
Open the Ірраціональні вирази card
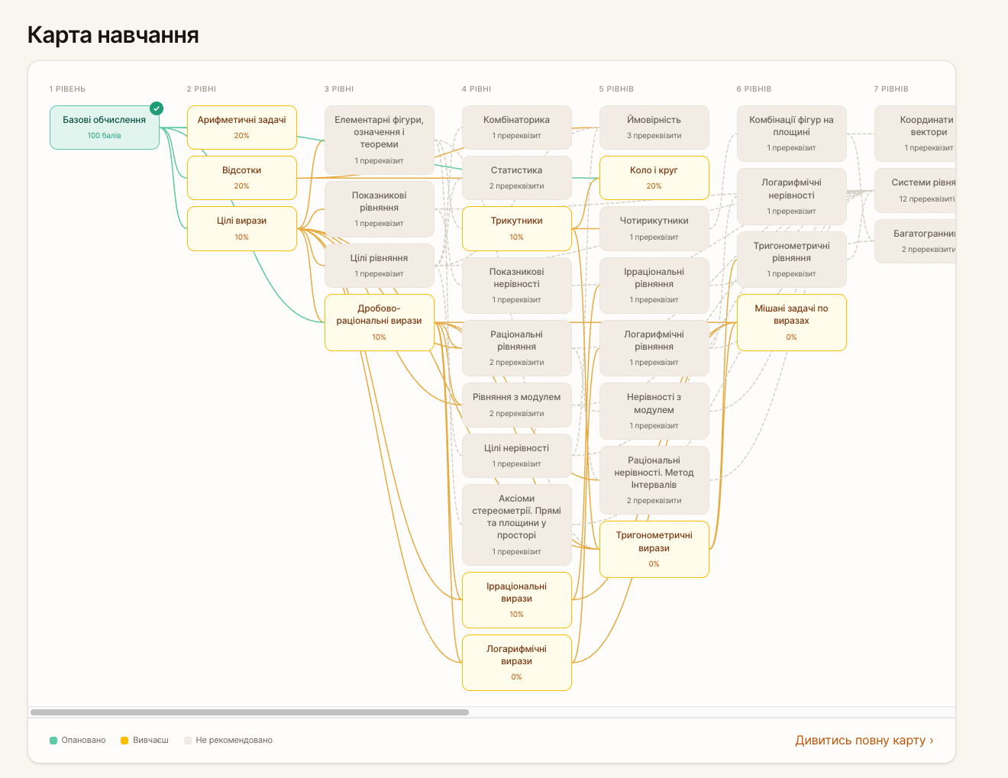[516, 600]
